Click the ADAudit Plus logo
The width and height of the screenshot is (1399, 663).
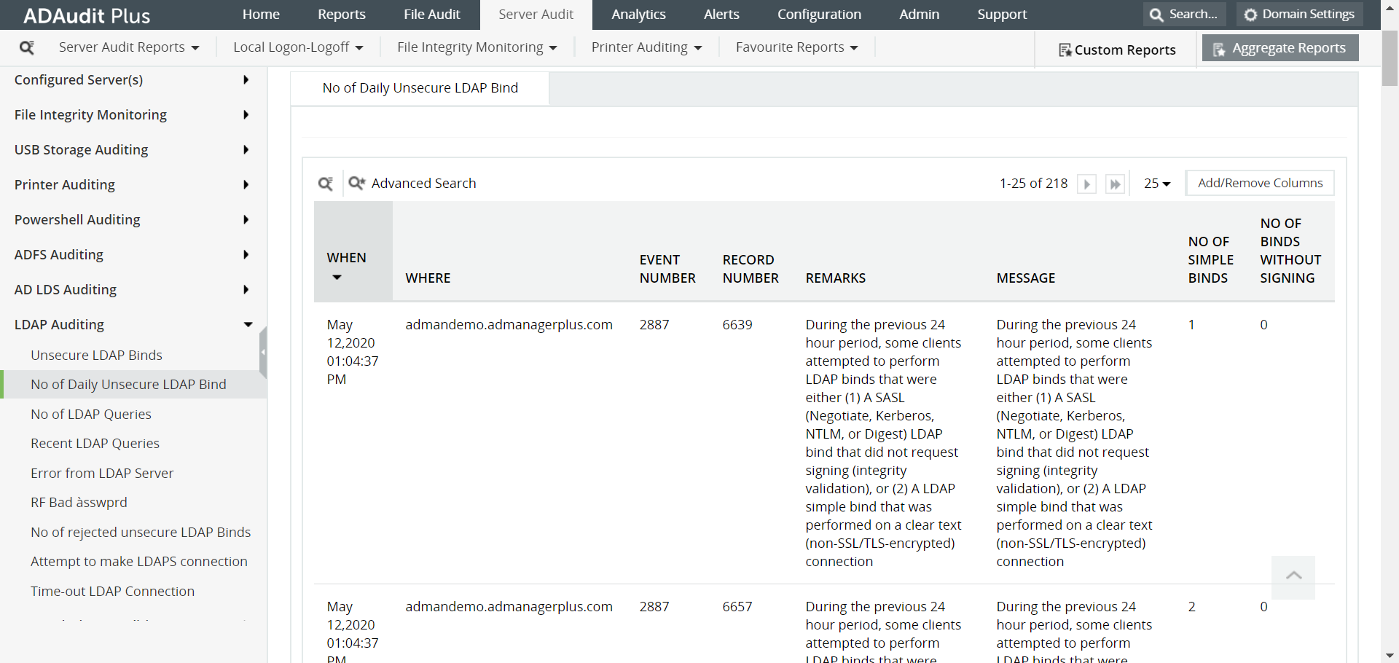click(x=87, y=15)
